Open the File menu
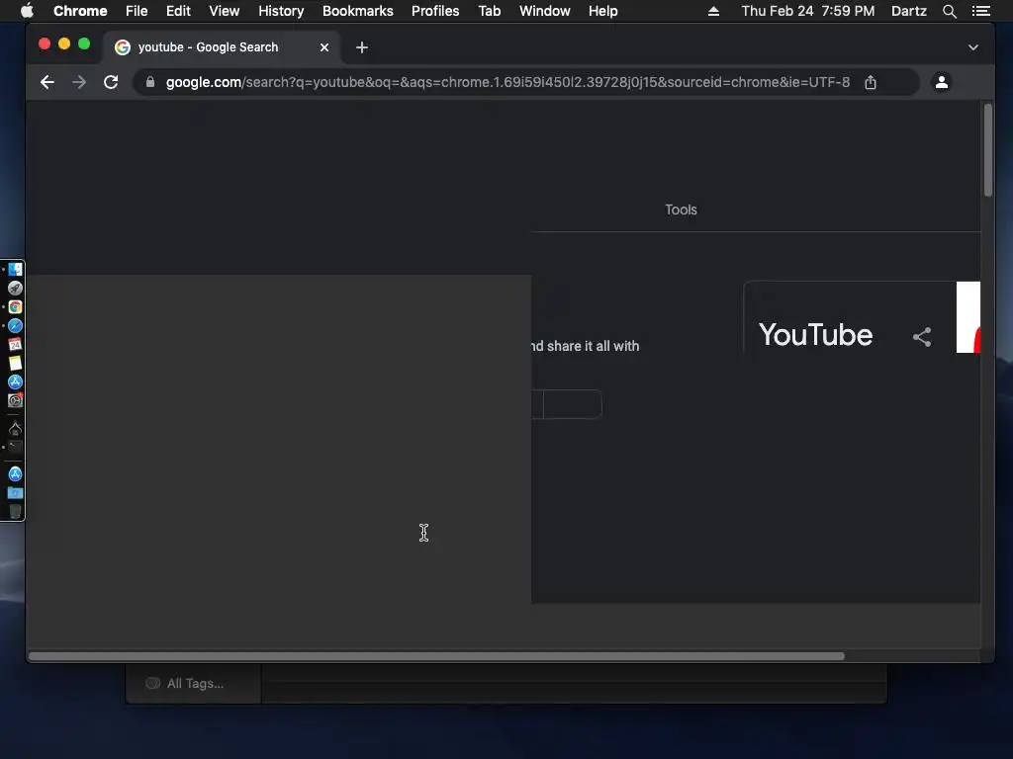Image resolution: width=1013 pixels, height=759 pixels. point(137,11)
